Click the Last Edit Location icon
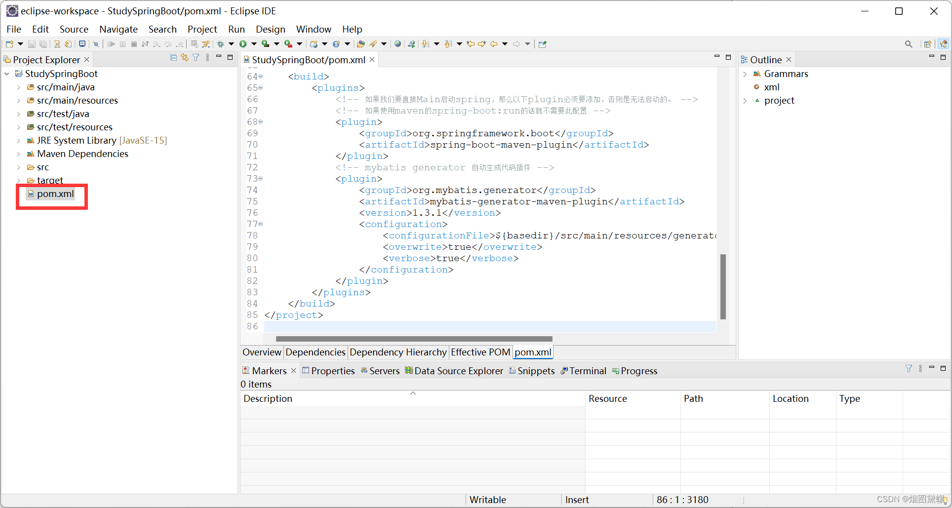952x508 pixels. pos(471,44)
